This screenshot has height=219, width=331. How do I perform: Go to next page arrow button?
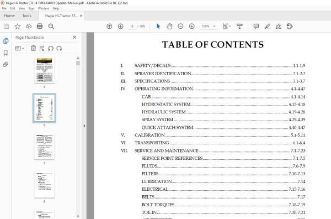[120, 26]
